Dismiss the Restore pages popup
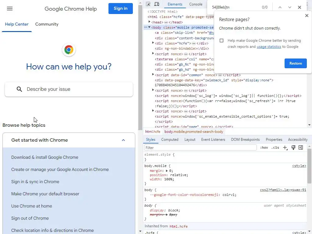The image size is (312, 234). click(307, 16)
